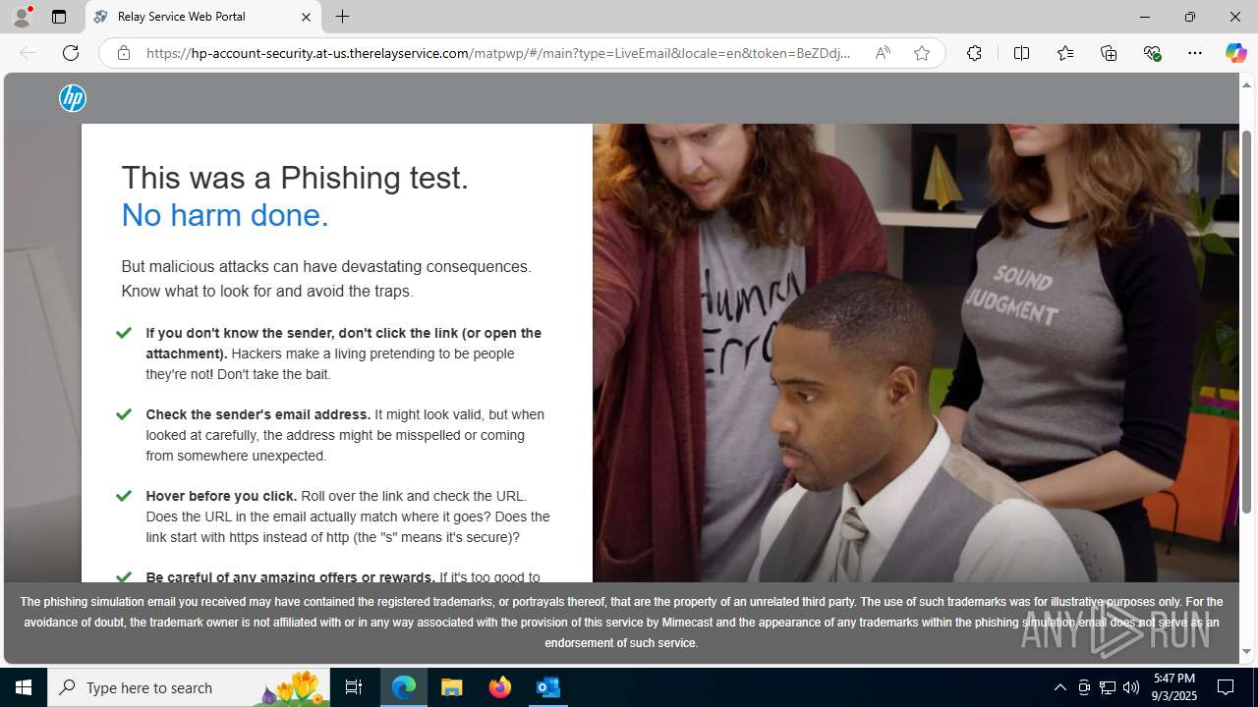The width and height of the screenshot is (1258, 707).
Task: Open File Explorer from taskbar
Action: click(x=452, y=687)
